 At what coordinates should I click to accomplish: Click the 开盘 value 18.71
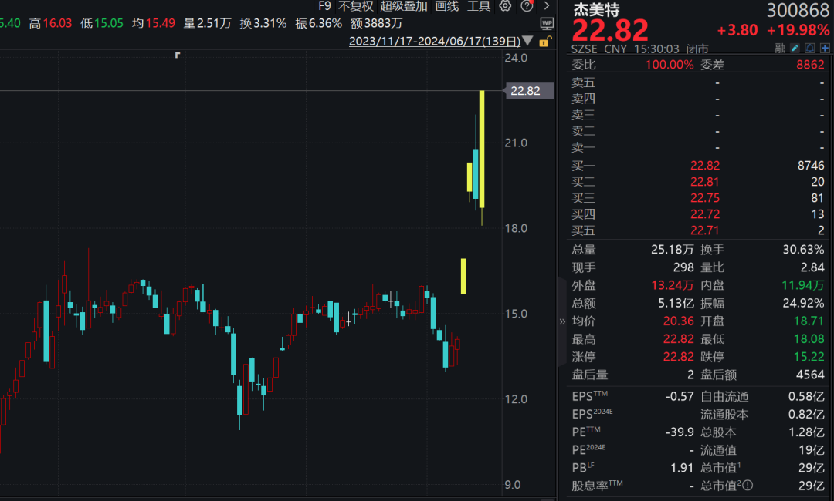tap(809, 321)
